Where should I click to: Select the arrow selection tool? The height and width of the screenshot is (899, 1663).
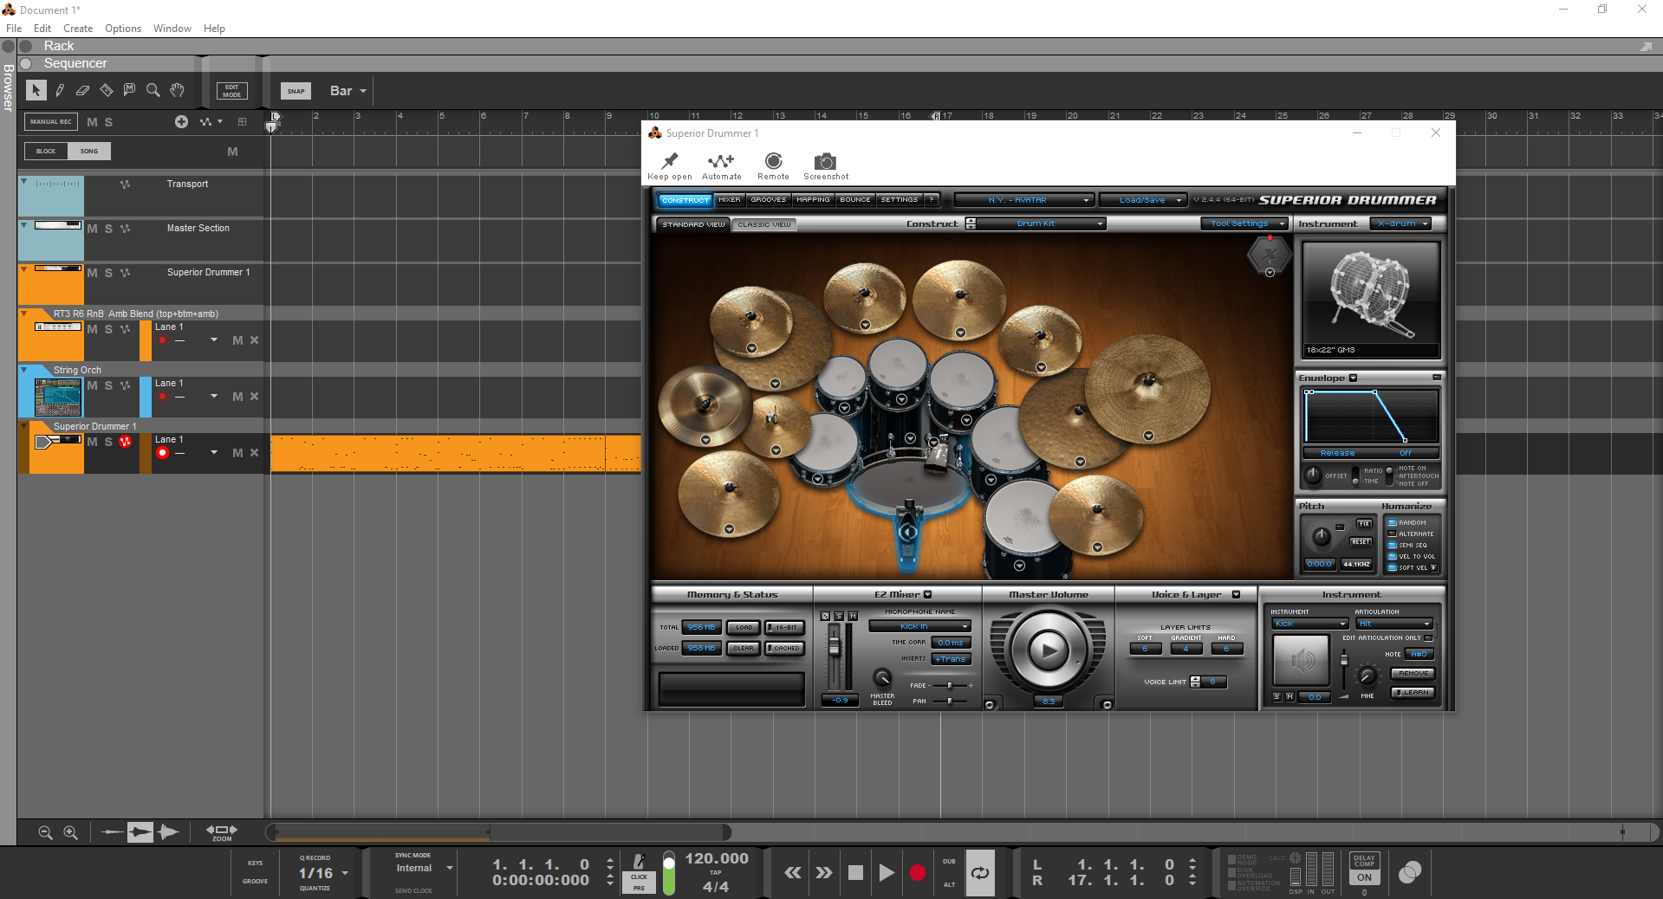(36, 90)
